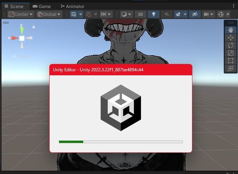Toggle grid snapping icon

point(88,14)
